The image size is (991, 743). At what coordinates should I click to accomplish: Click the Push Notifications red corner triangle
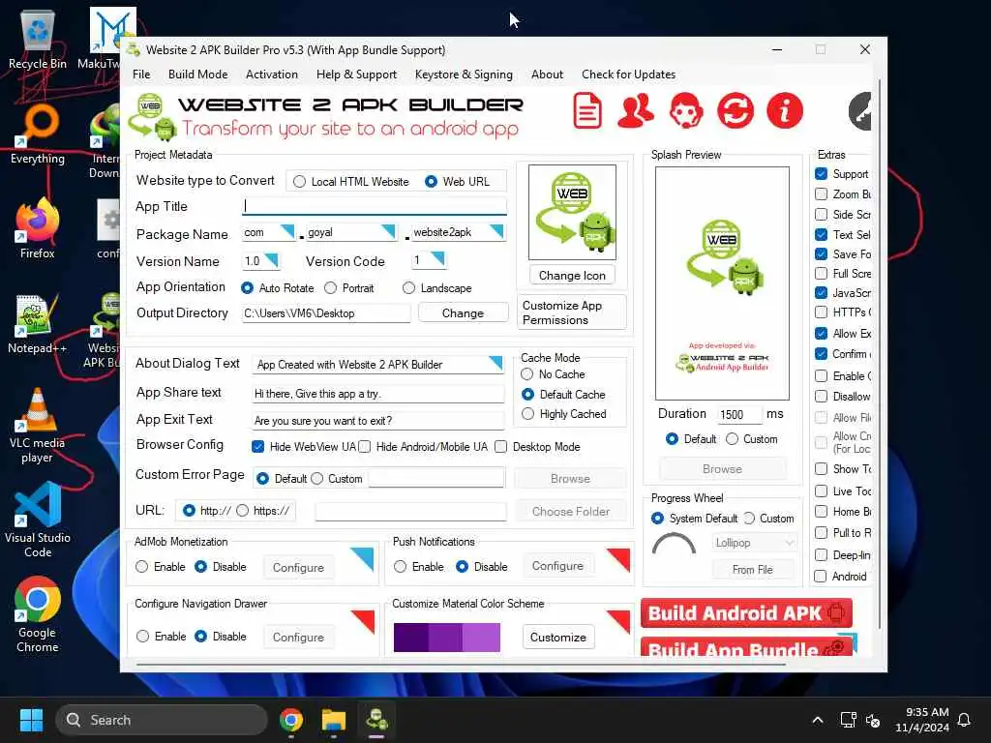click(619, 558)
